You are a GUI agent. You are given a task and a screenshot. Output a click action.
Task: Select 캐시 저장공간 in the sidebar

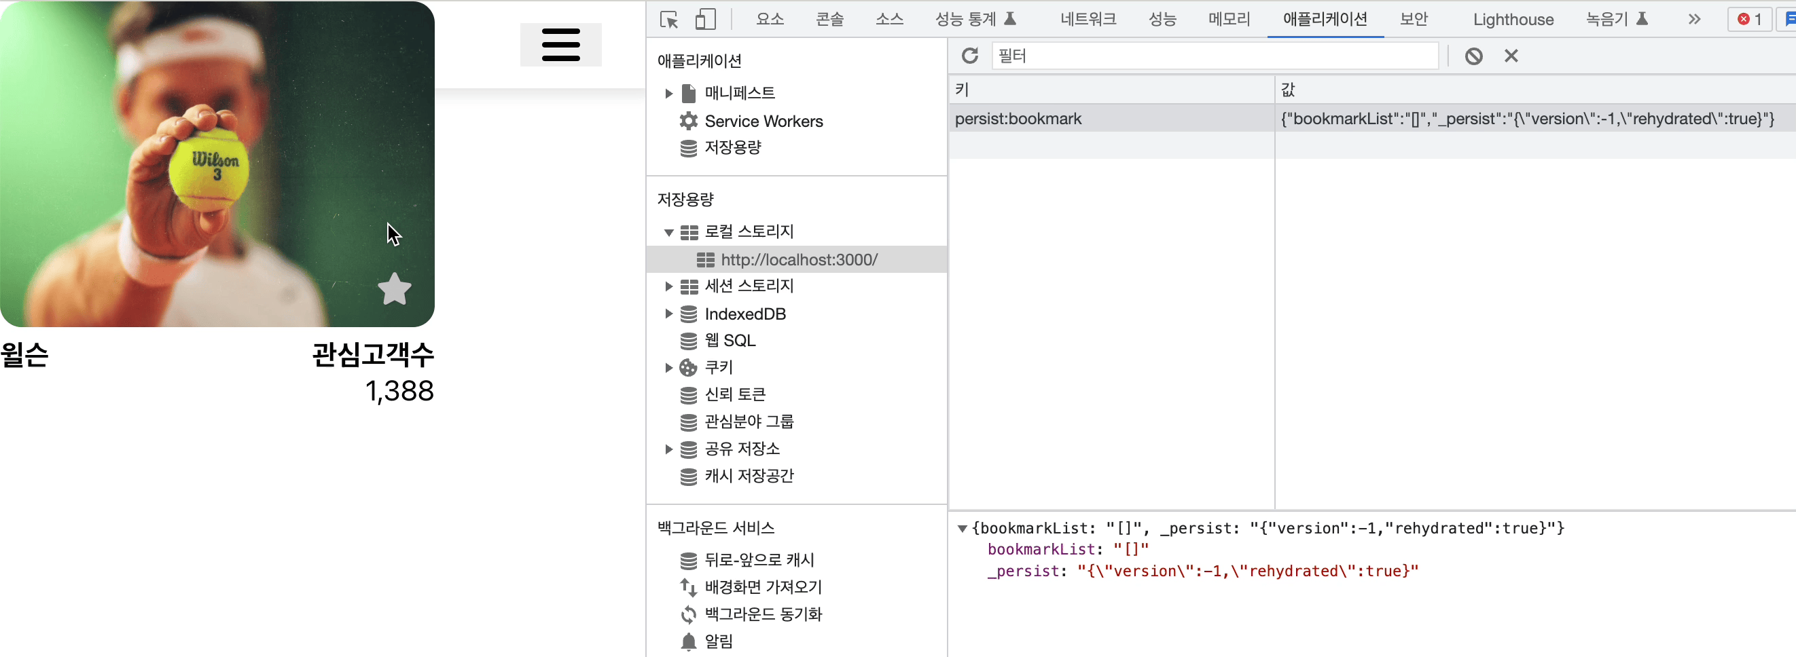click(749, 476)
